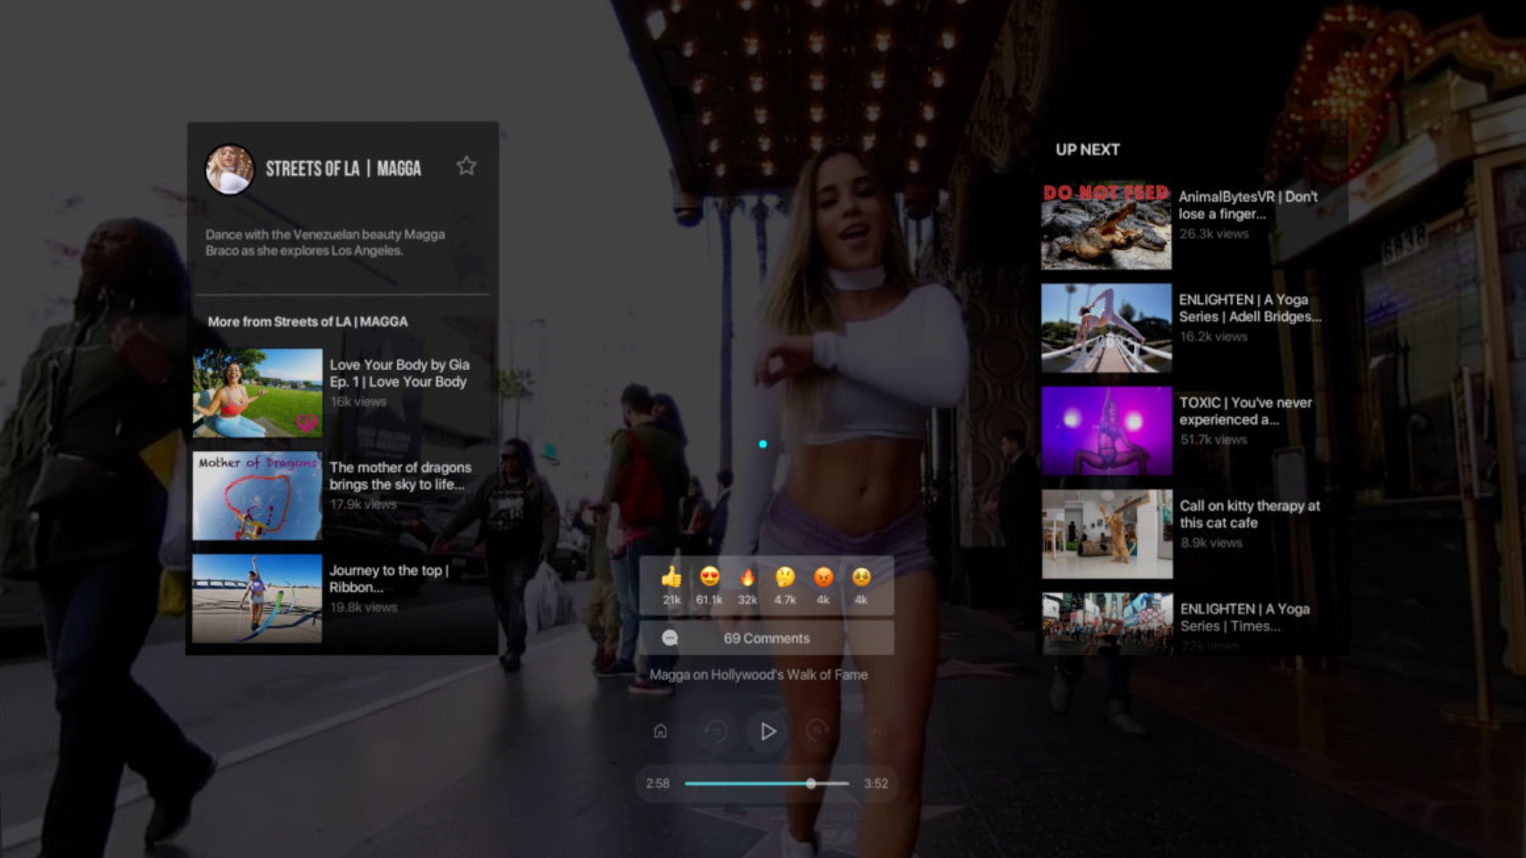React with the heart-eyes emoji

point(709,577)
